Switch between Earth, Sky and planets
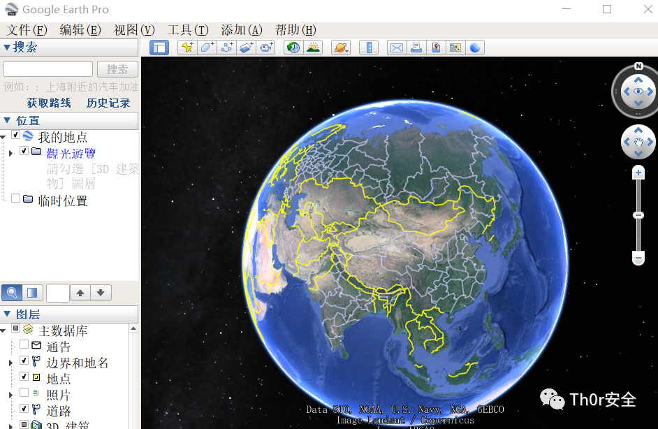The height and width of the screenshot is (429, 658). (x=341, y=48)
